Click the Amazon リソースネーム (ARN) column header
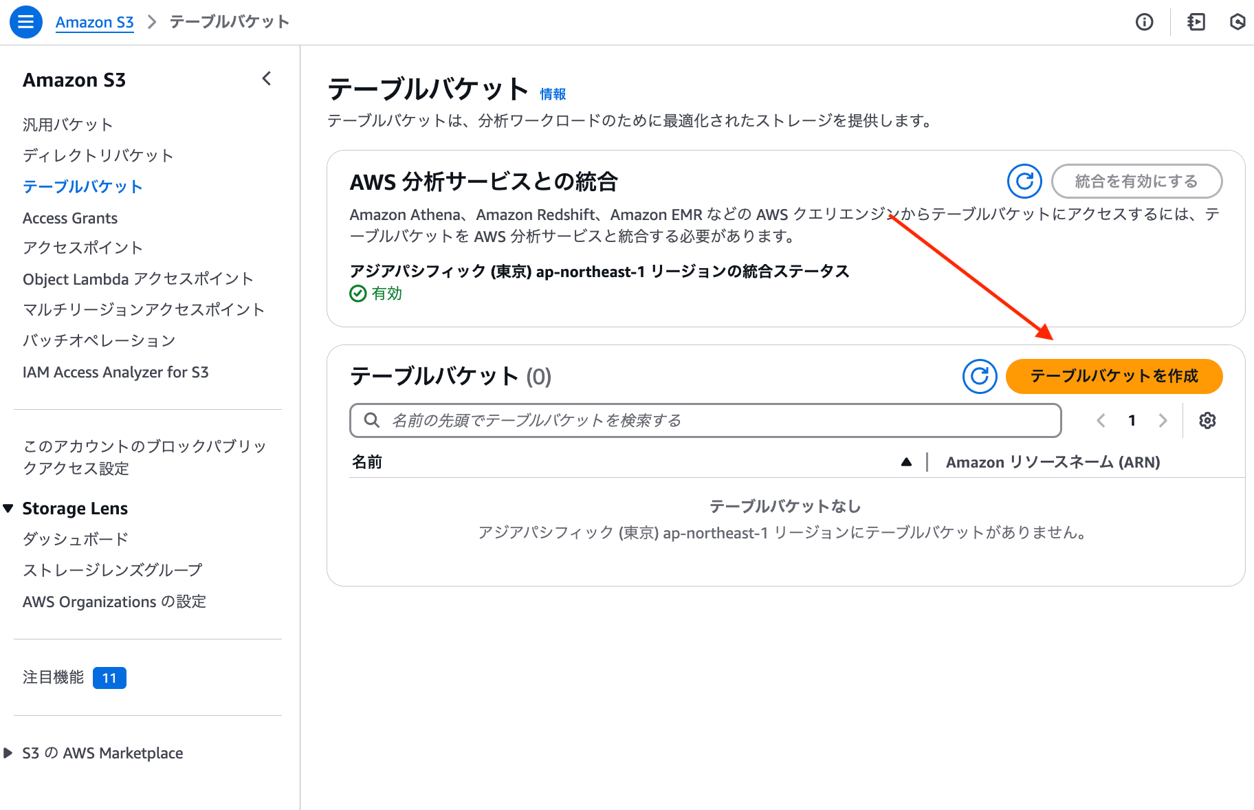 pyautogui.click(x=1053, y=462)
